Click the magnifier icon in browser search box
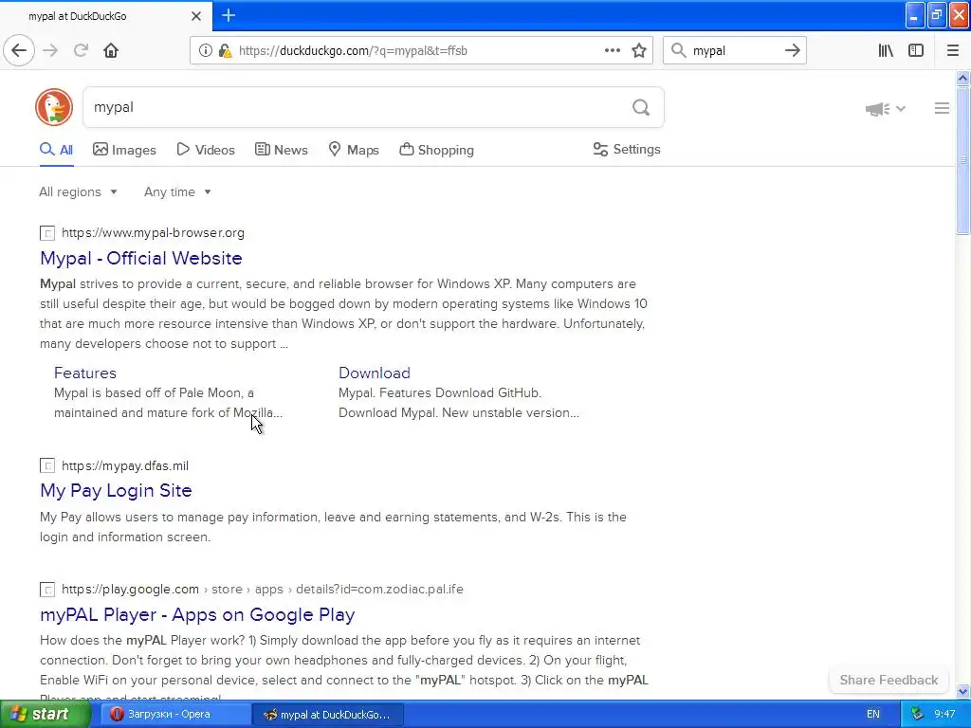The width and height of the screenshot is (971, 728). click(679, 51)
